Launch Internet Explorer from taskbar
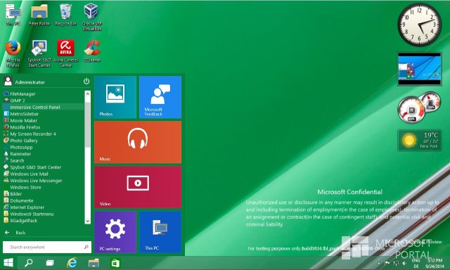This screenshot has height=270, width=450. coord(72,263)
